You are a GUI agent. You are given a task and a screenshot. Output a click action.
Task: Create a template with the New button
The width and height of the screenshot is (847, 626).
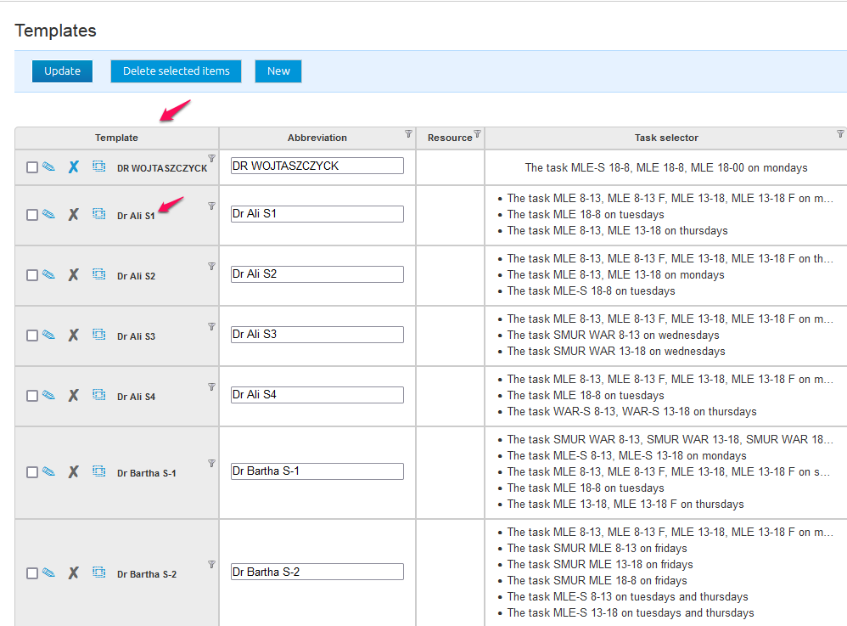[278, 71]
